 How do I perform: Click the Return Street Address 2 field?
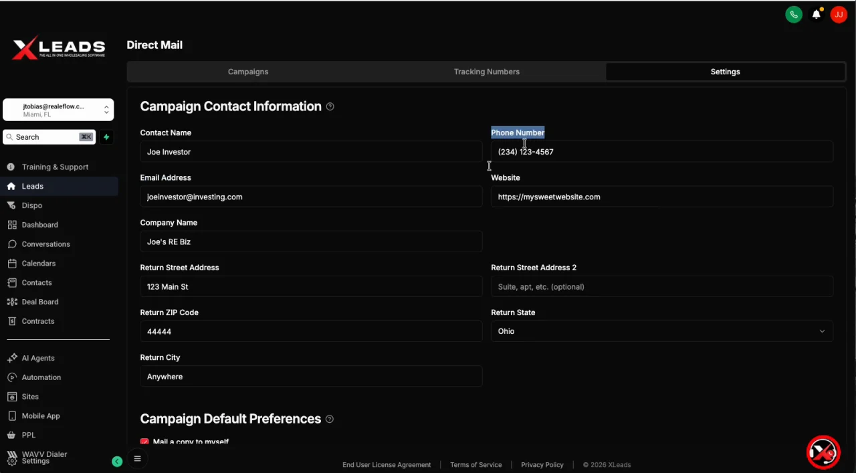[x=661, y=286]
